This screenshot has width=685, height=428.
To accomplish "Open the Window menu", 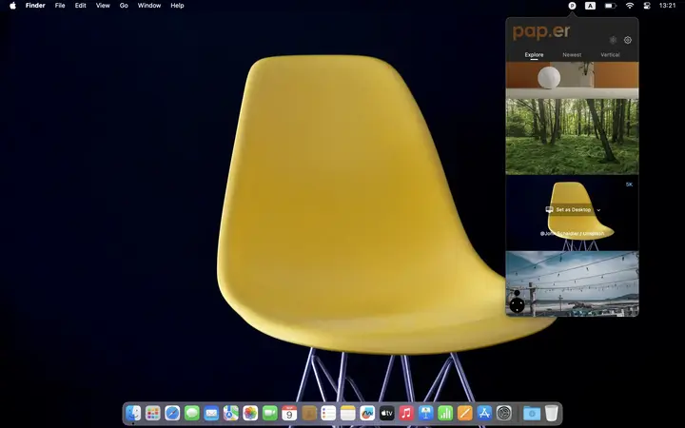I will [149, 6].
